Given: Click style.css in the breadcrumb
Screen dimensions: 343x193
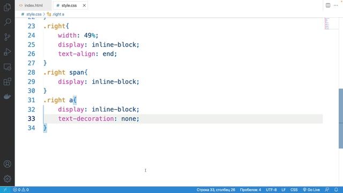Looking at the screenshot, I should pos(34,14).
